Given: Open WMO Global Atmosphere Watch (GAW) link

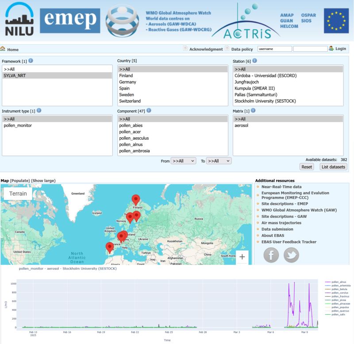Looking at the screenshot, I should coord(299,210).
